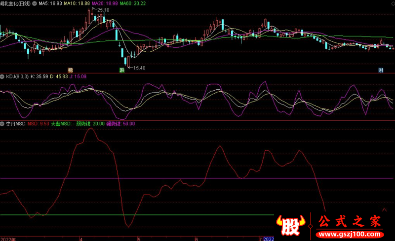Image resolution: width=395 pixels, height=241 pixels.
Task: Click the 15.40 low price label
Action: pos(139,68)
